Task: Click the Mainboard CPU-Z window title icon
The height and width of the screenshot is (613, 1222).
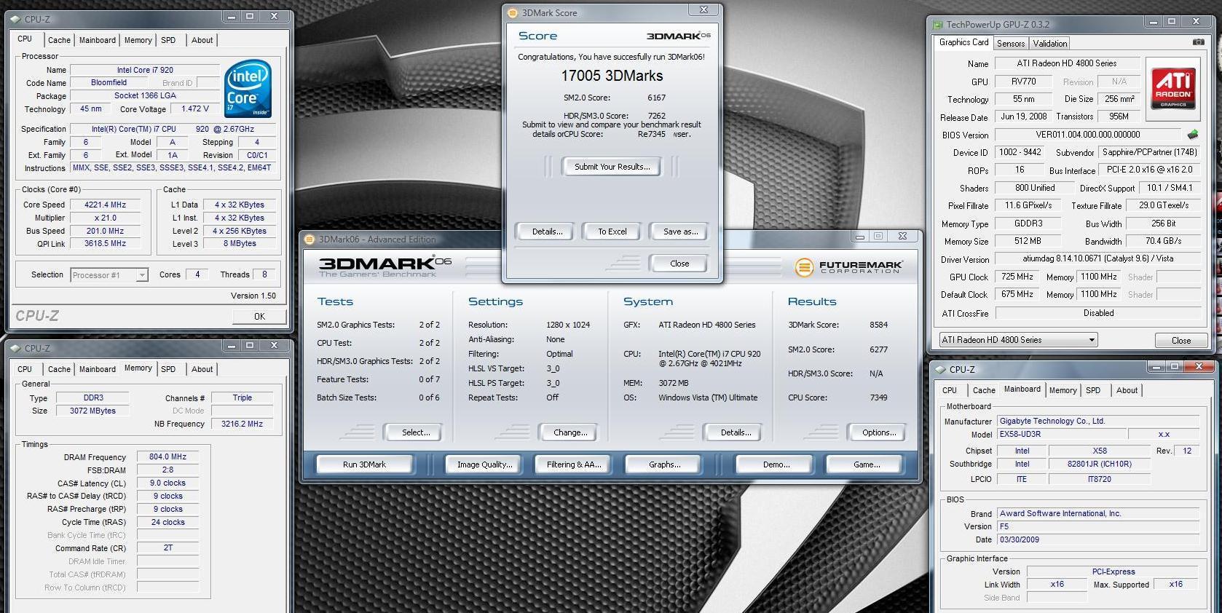Action: 941,369
